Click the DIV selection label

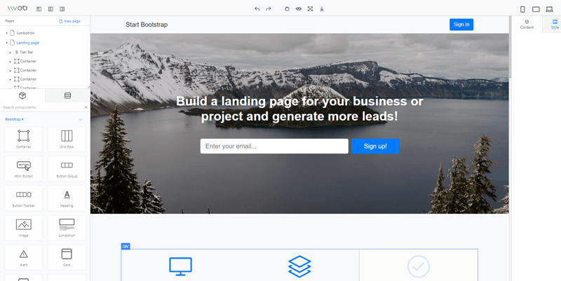pyautogui.click(x=126, y=247)
